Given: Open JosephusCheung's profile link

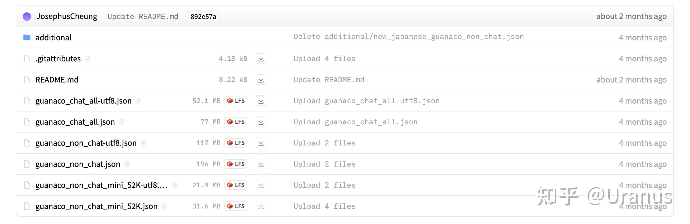Looking at the screenshot, I should (x=67, y=16).
